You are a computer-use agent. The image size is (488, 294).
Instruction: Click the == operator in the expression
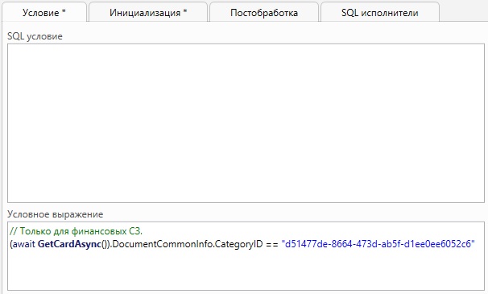tap(272, 244)
